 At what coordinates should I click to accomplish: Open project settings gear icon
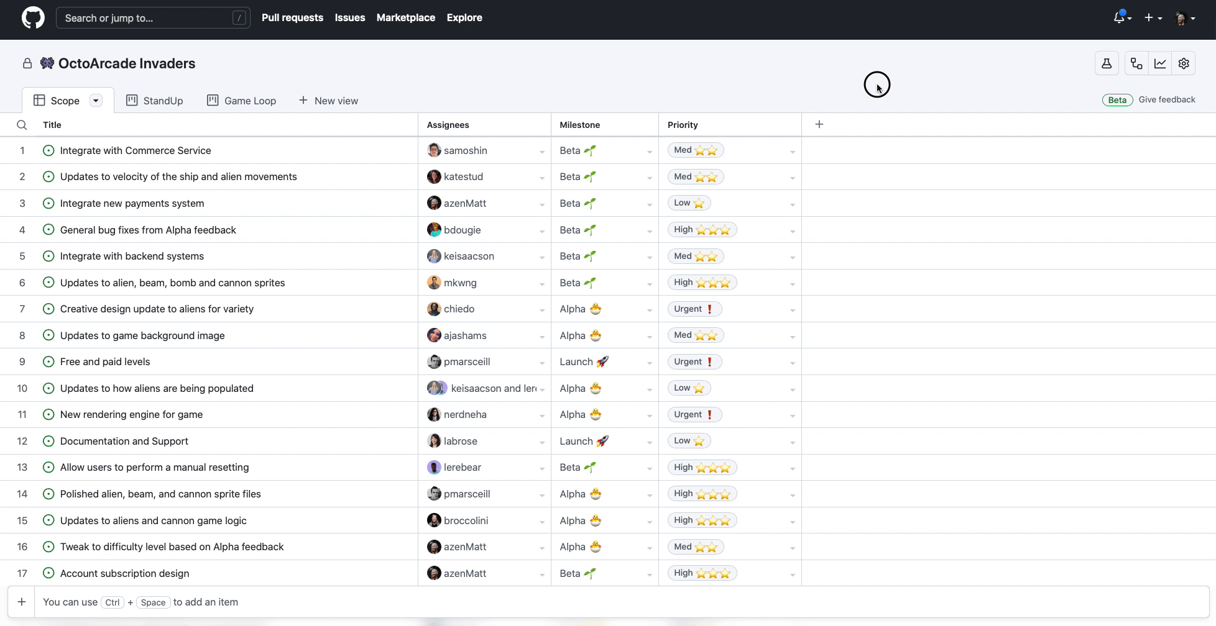[1184, 63]
